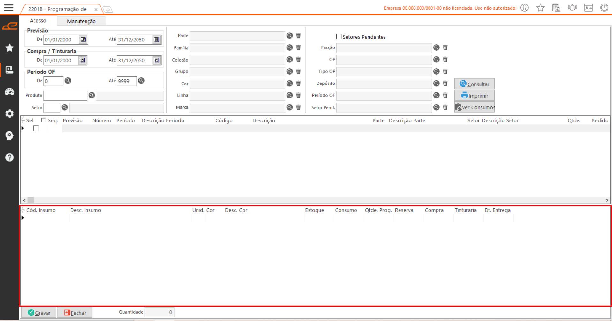The width and height of the screenshot is (612, 321).
Task: Enable the Setores Pendentes checkbox
Action: 339,37
